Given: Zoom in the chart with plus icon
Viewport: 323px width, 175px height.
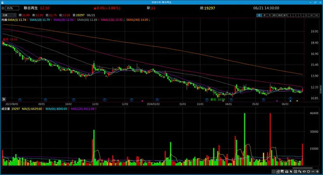Looking at the screenshot, I should coord(317,172).
